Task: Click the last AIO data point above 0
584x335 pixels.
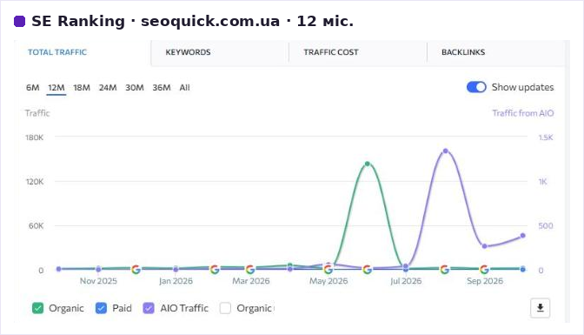Action: tap(523, 236)
